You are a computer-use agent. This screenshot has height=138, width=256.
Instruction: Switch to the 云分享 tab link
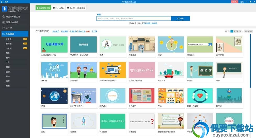click(94, 31)
